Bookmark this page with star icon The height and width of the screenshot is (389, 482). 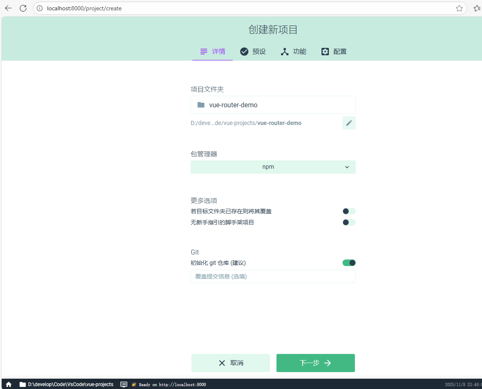459,8
